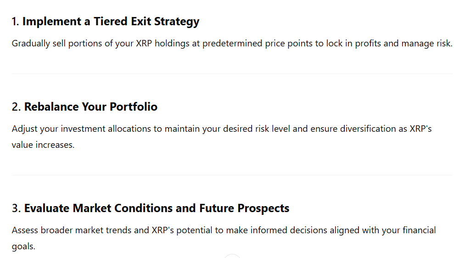The image size is (454, 258).
Task: Click the "Rebalance Your Portfolio" heading
Action: tap(90, 107)
